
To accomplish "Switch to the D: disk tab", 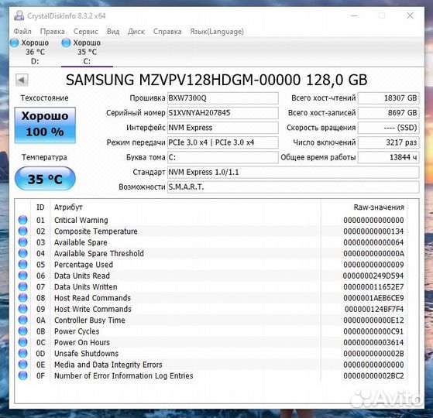I will click(x=35, y=52).
